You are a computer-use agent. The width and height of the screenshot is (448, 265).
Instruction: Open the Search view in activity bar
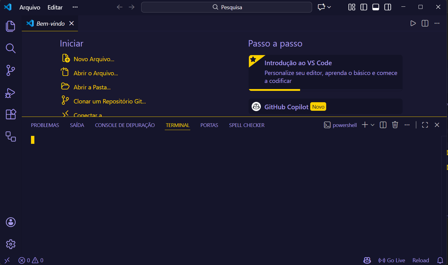pos(11,48)
